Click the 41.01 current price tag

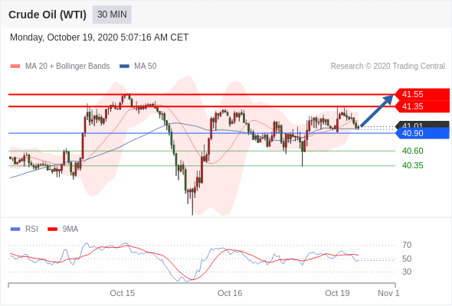point(422,125)
